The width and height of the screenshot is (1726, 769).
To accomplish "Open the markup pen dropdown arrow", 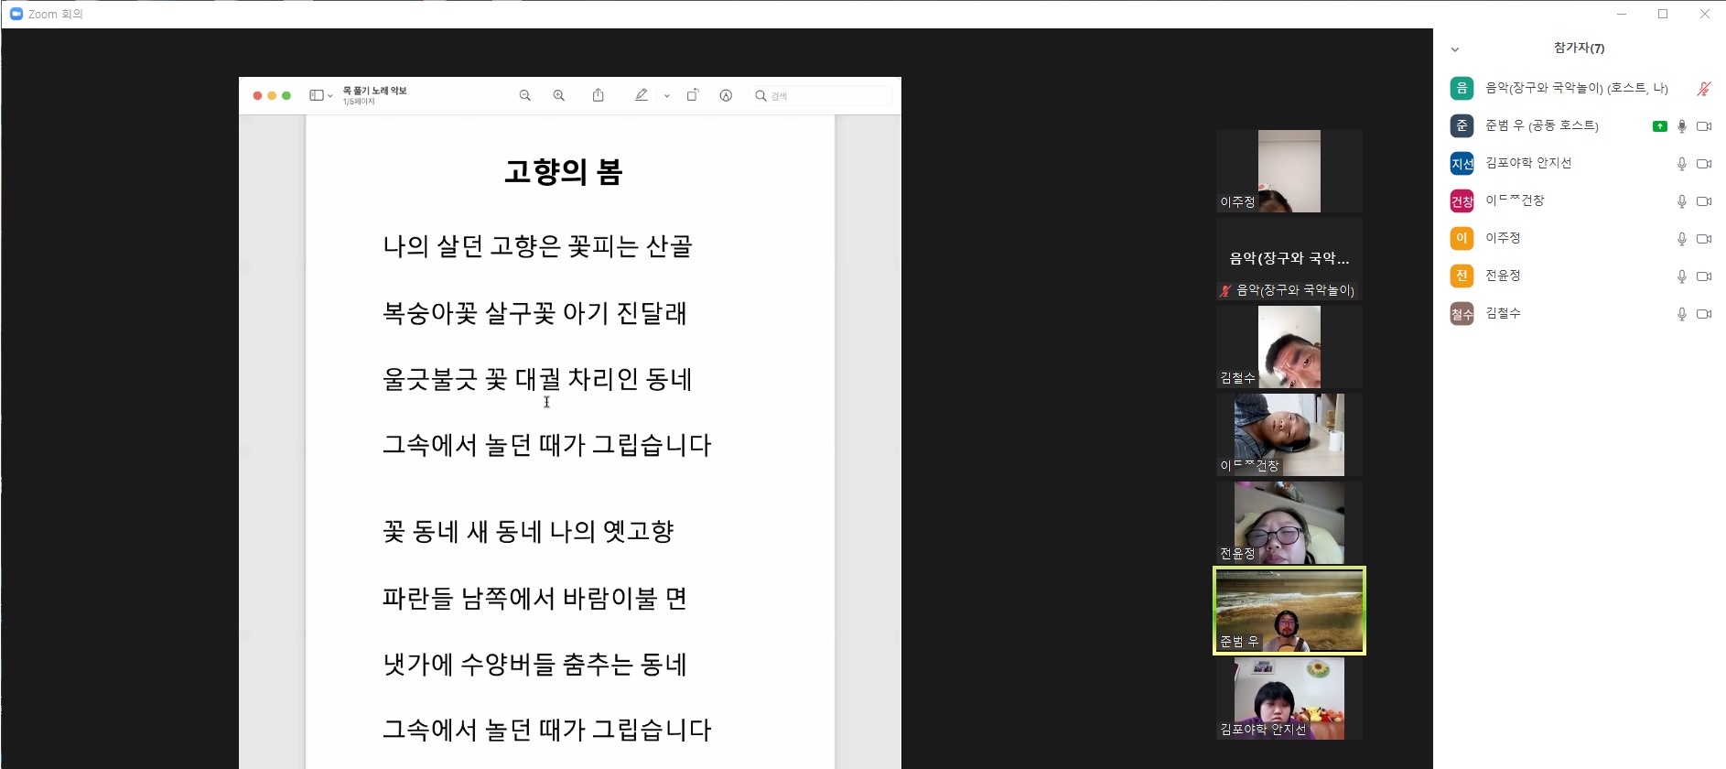I will click(667, 95).
